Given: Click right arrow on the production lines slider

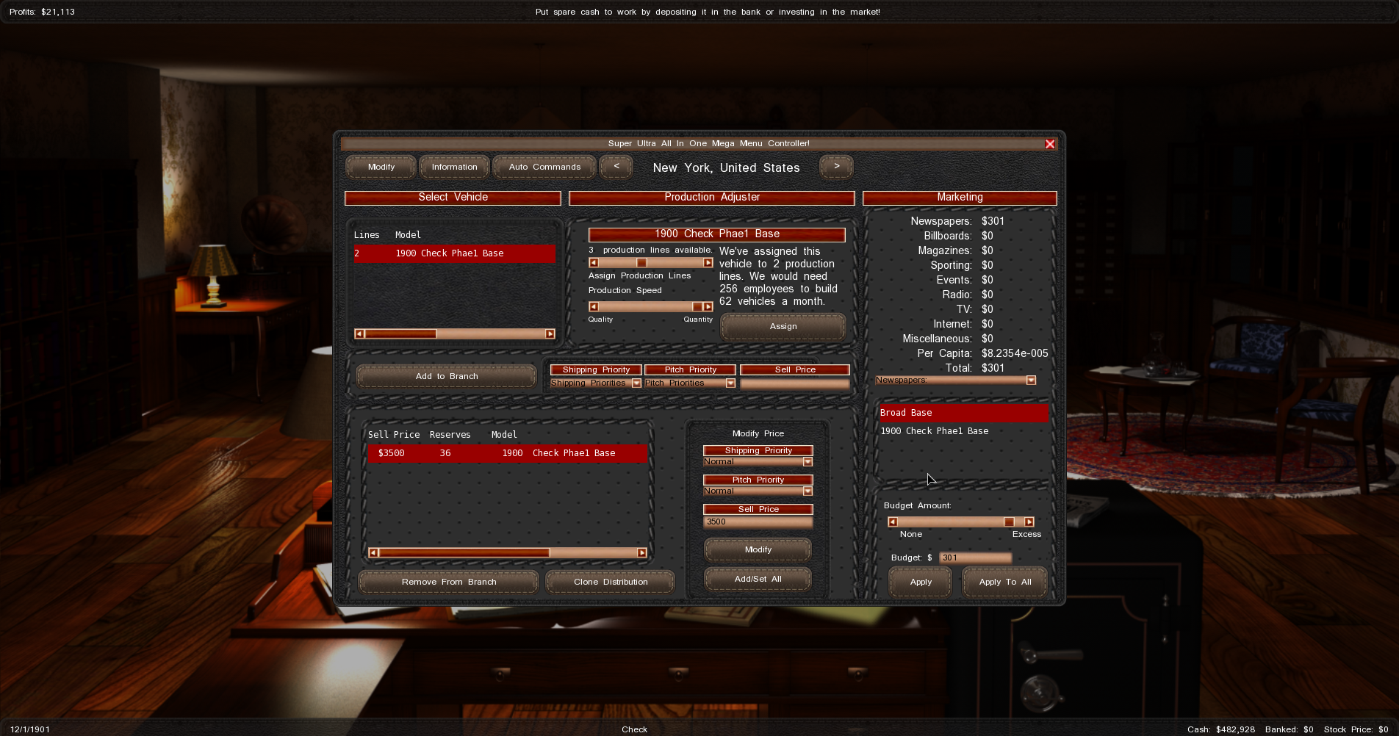Looking at the screenshot, I should coord(708,263).
